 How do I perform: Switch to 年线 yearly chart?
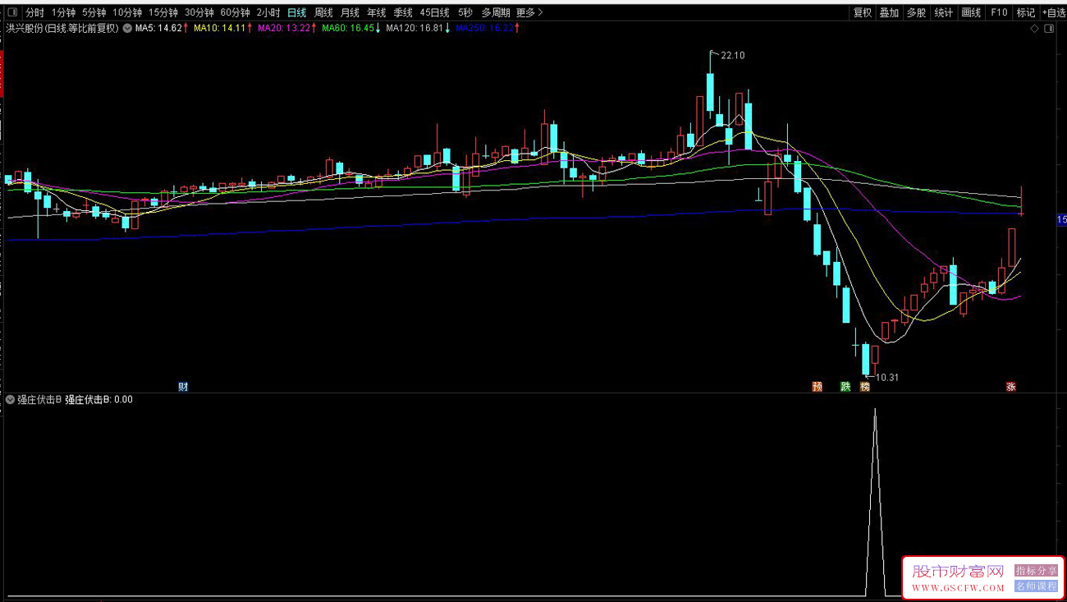tap(376, 13)
